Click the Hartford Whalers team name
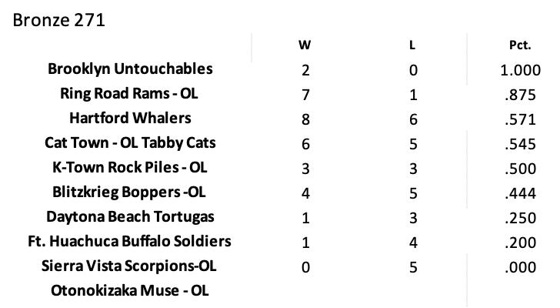Viewport: 560px width, 308px height. [130, 119]
